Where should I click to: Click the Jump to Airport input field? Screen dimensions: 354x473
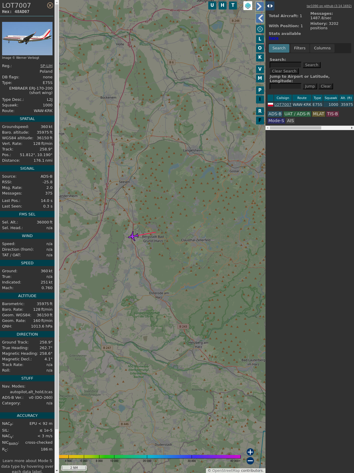point(285,86)
